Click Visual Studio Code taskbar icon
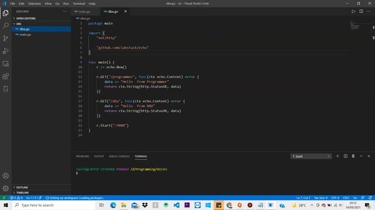This screenshot has height=210, width=375. (176, 205)
